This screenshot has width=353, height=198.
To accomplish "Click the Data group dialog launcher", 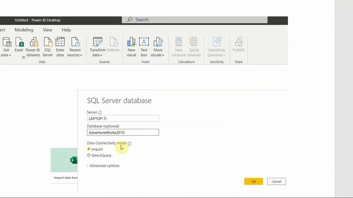I will (23, 57).
